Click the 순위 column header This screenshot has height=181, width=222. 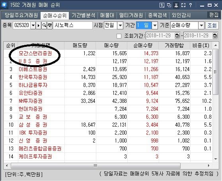click(11, 46)
